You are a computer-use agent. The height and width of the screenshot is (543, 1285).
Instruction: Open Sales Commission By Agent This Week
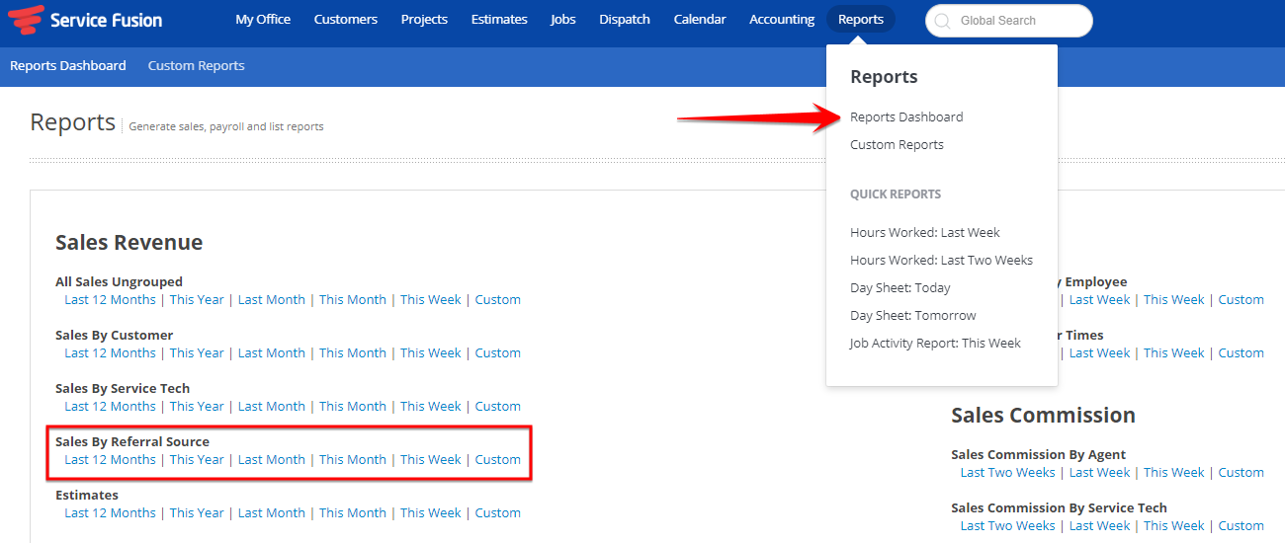pos(1174,473)
